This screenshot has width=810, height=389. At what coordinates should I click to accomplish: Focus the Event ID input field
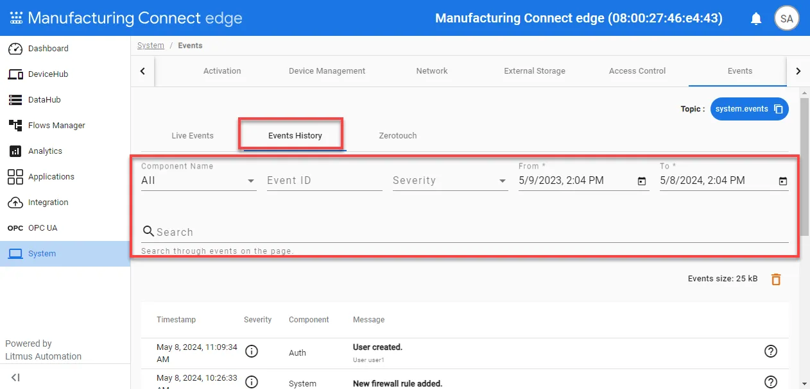tap(324, 181)
